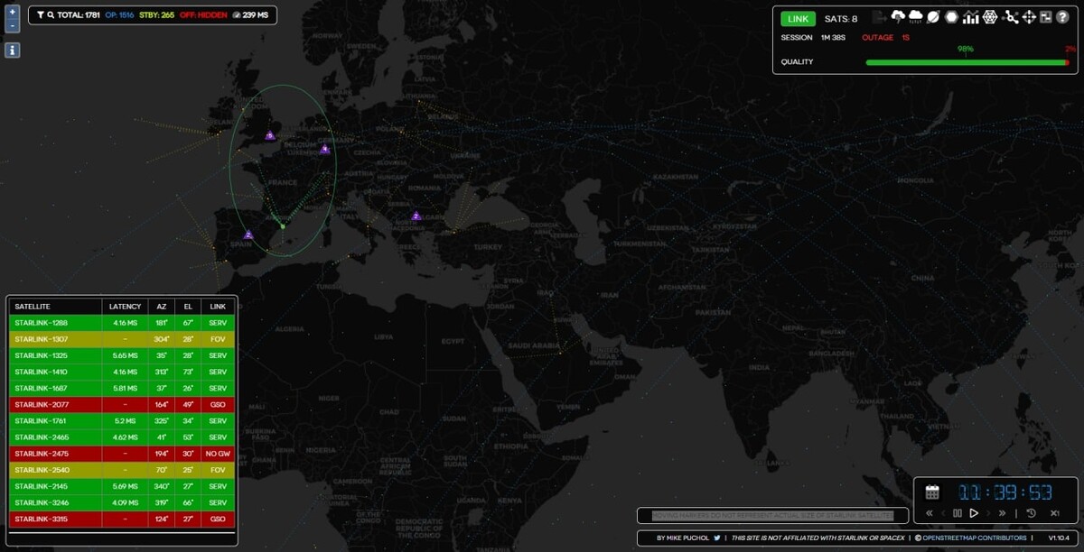
Task: Toggle STBY: 265 satellites filter
Action: tap(156, 15)
